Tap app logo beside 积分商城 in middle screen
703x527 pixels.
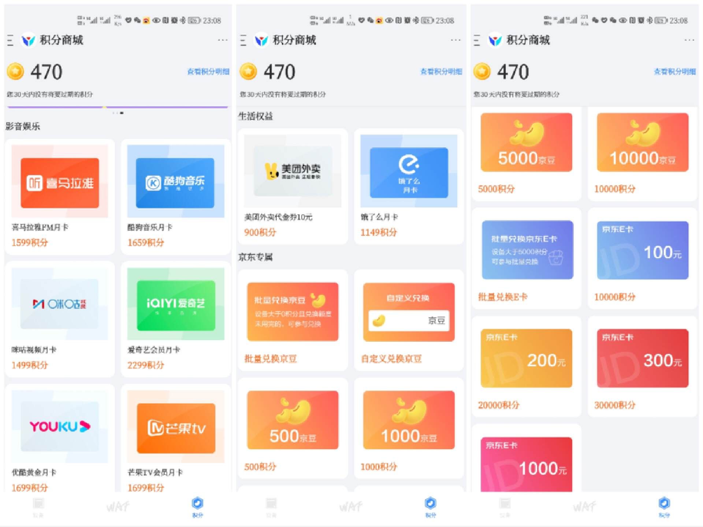click(x=261, y=40)
